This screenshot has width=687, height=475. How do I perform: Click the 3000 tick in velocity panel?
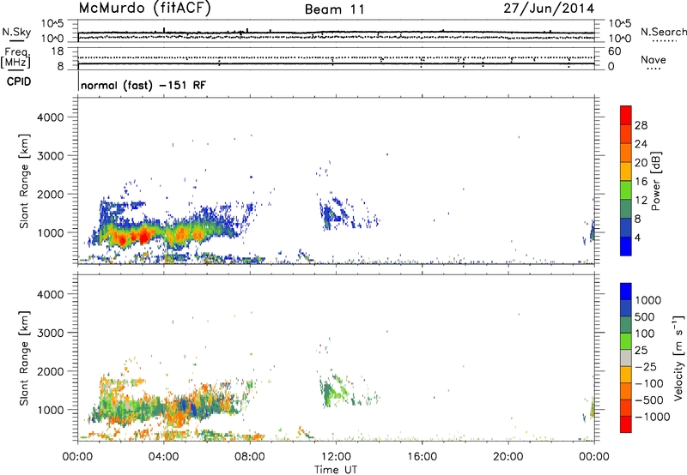coord(50,333)
